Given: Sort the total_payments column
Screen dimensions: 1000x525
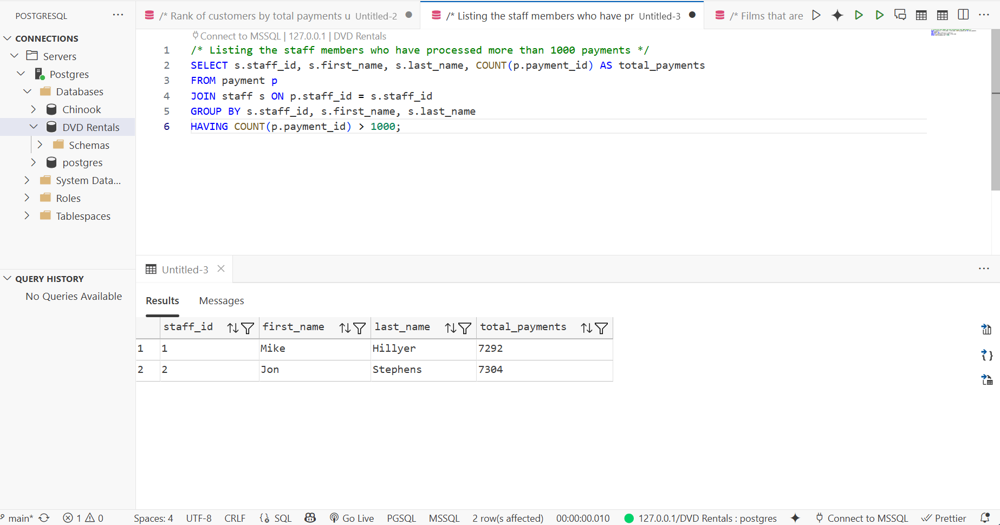Looking at the screenshot, I should pyautogui.click(x=587, y=328).
